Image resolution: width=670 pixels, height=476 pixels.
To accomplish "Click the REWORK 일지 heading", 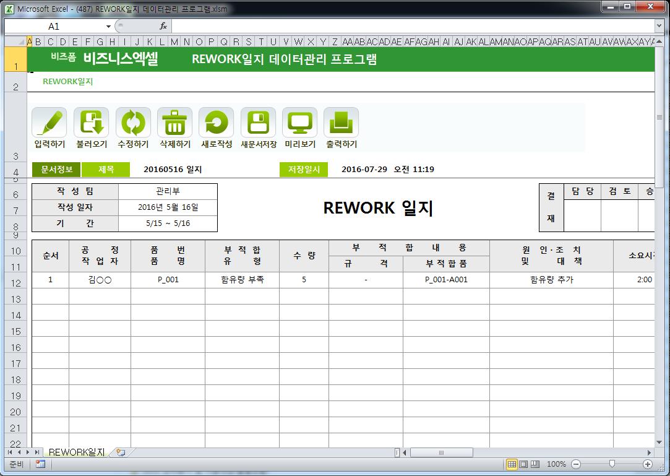I will click(x=378, y=208).
